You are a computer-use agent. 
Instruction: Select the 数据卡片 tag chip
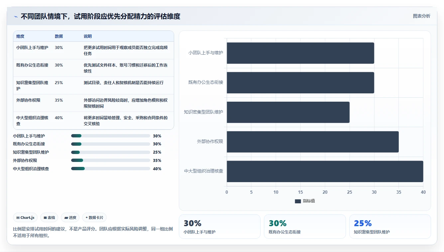(x=94, y=218)
